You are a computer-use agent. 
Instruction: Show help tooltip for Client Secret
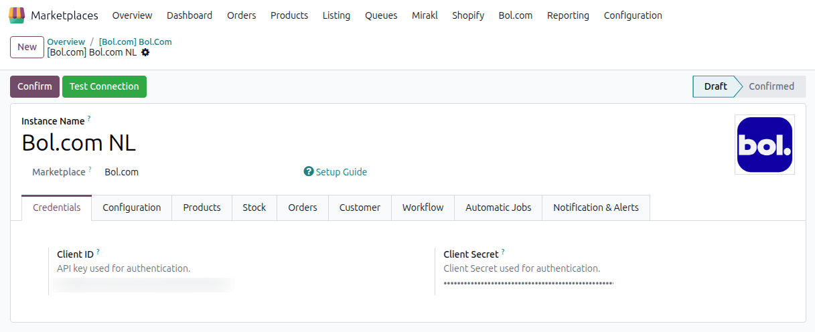coord(503,252)
